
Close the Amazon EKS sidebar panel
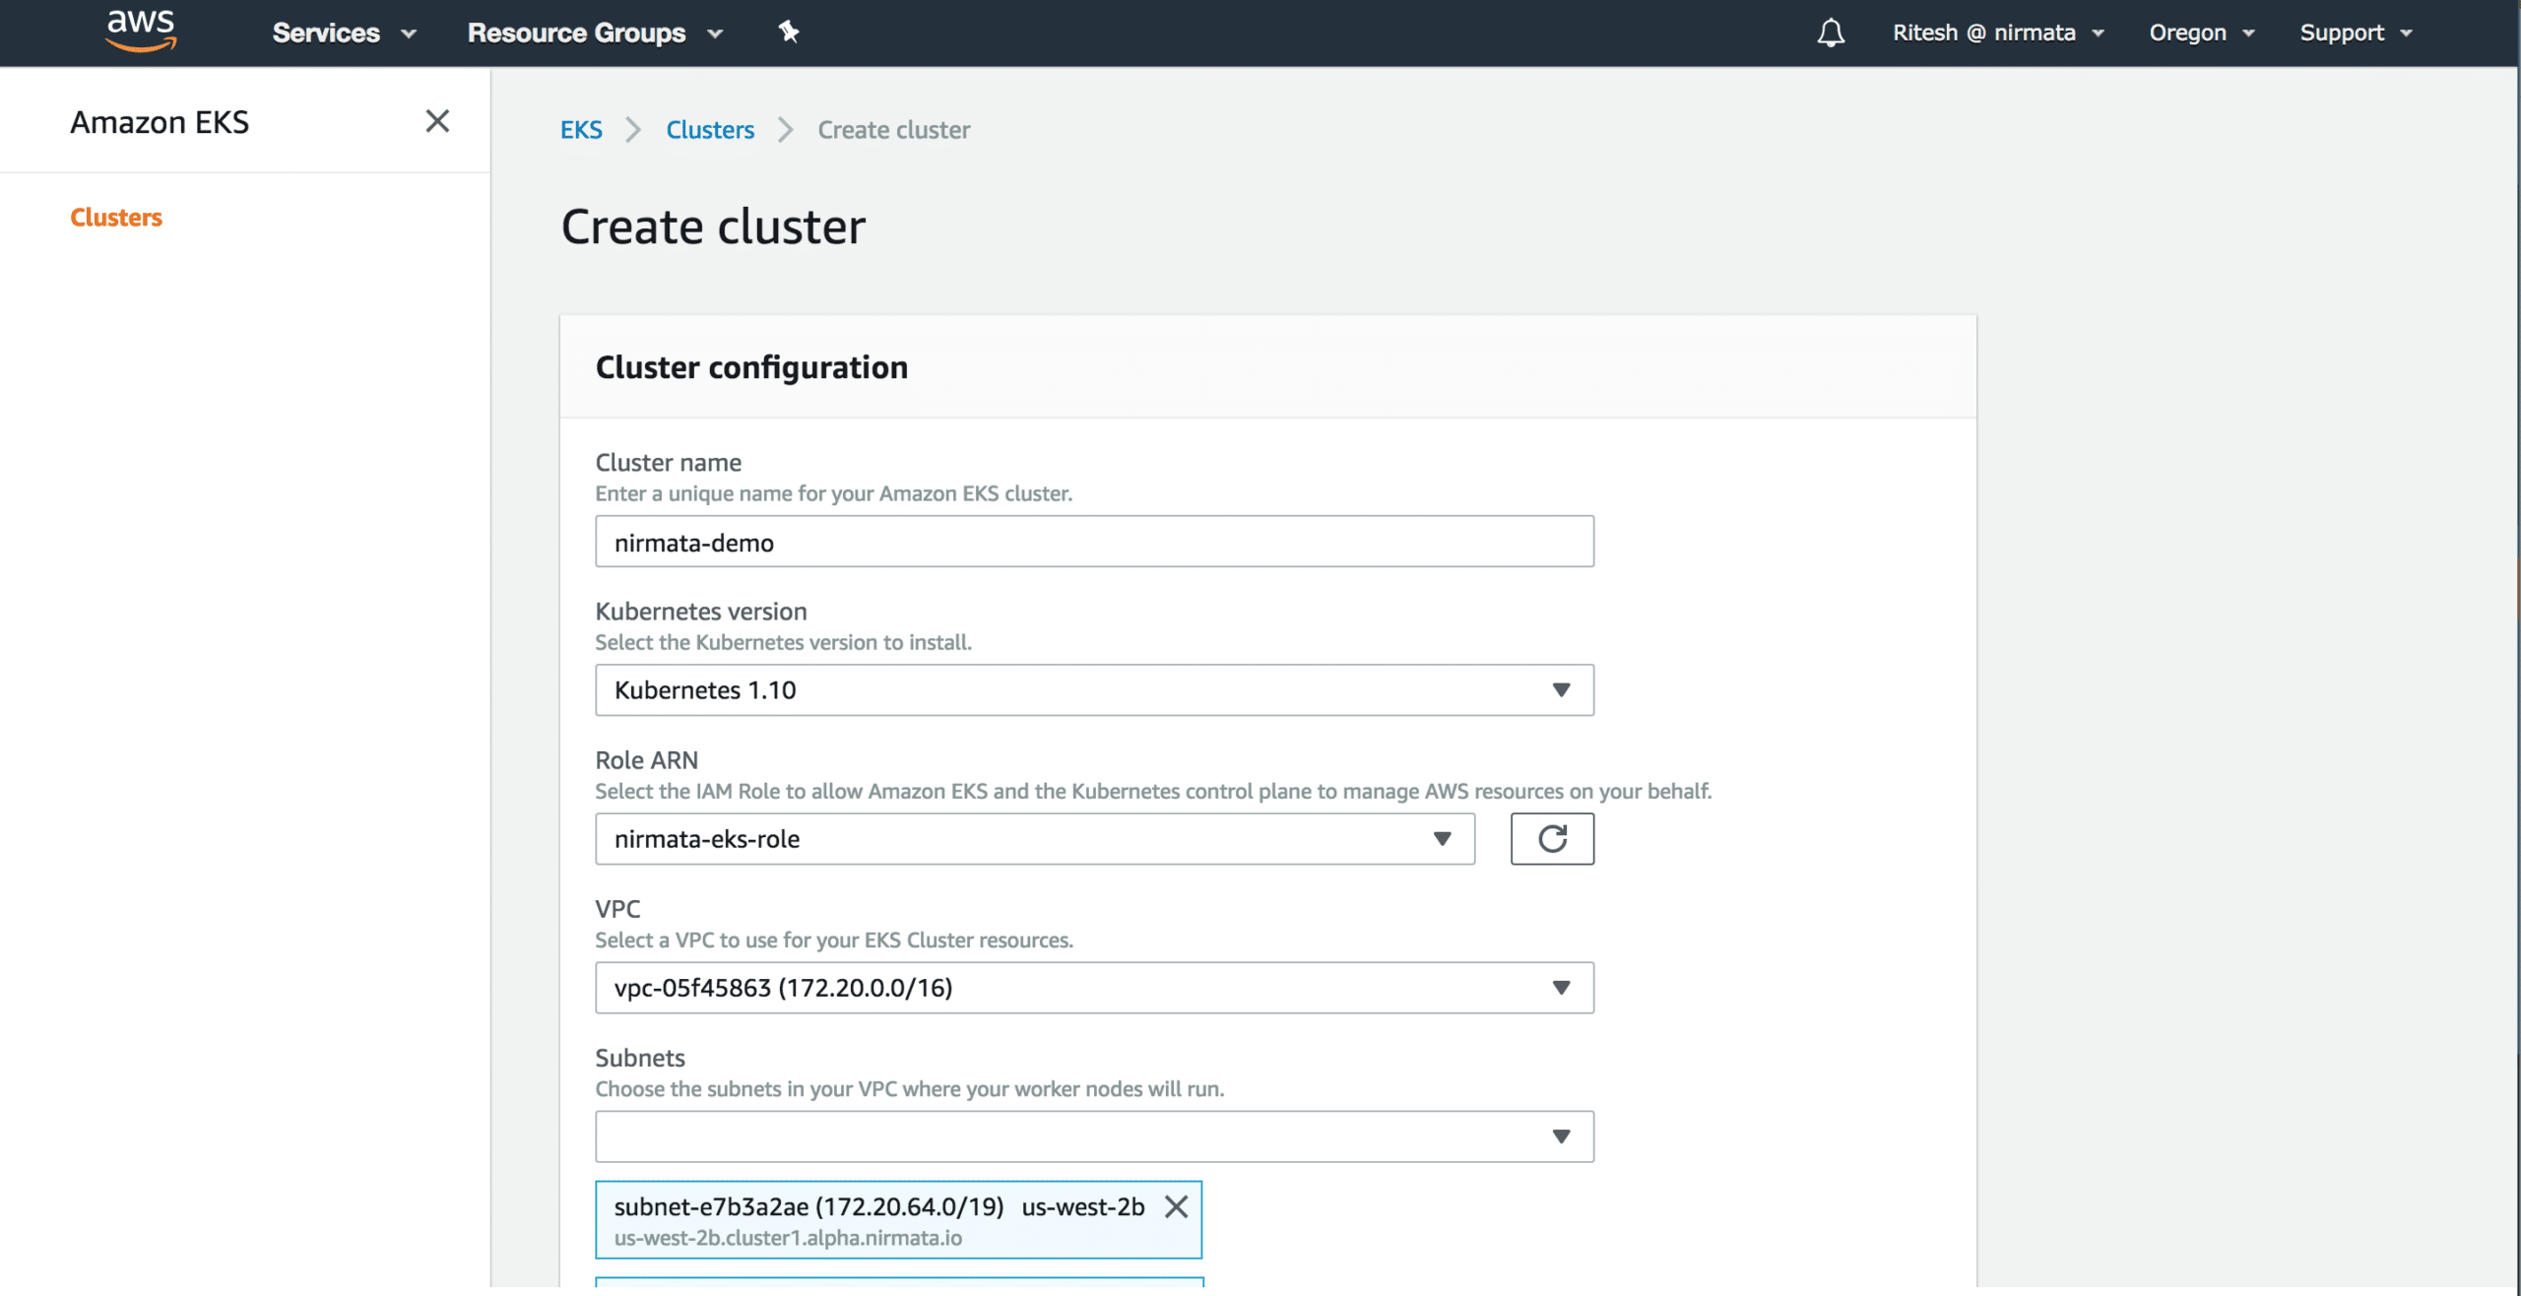coord(437,121)
